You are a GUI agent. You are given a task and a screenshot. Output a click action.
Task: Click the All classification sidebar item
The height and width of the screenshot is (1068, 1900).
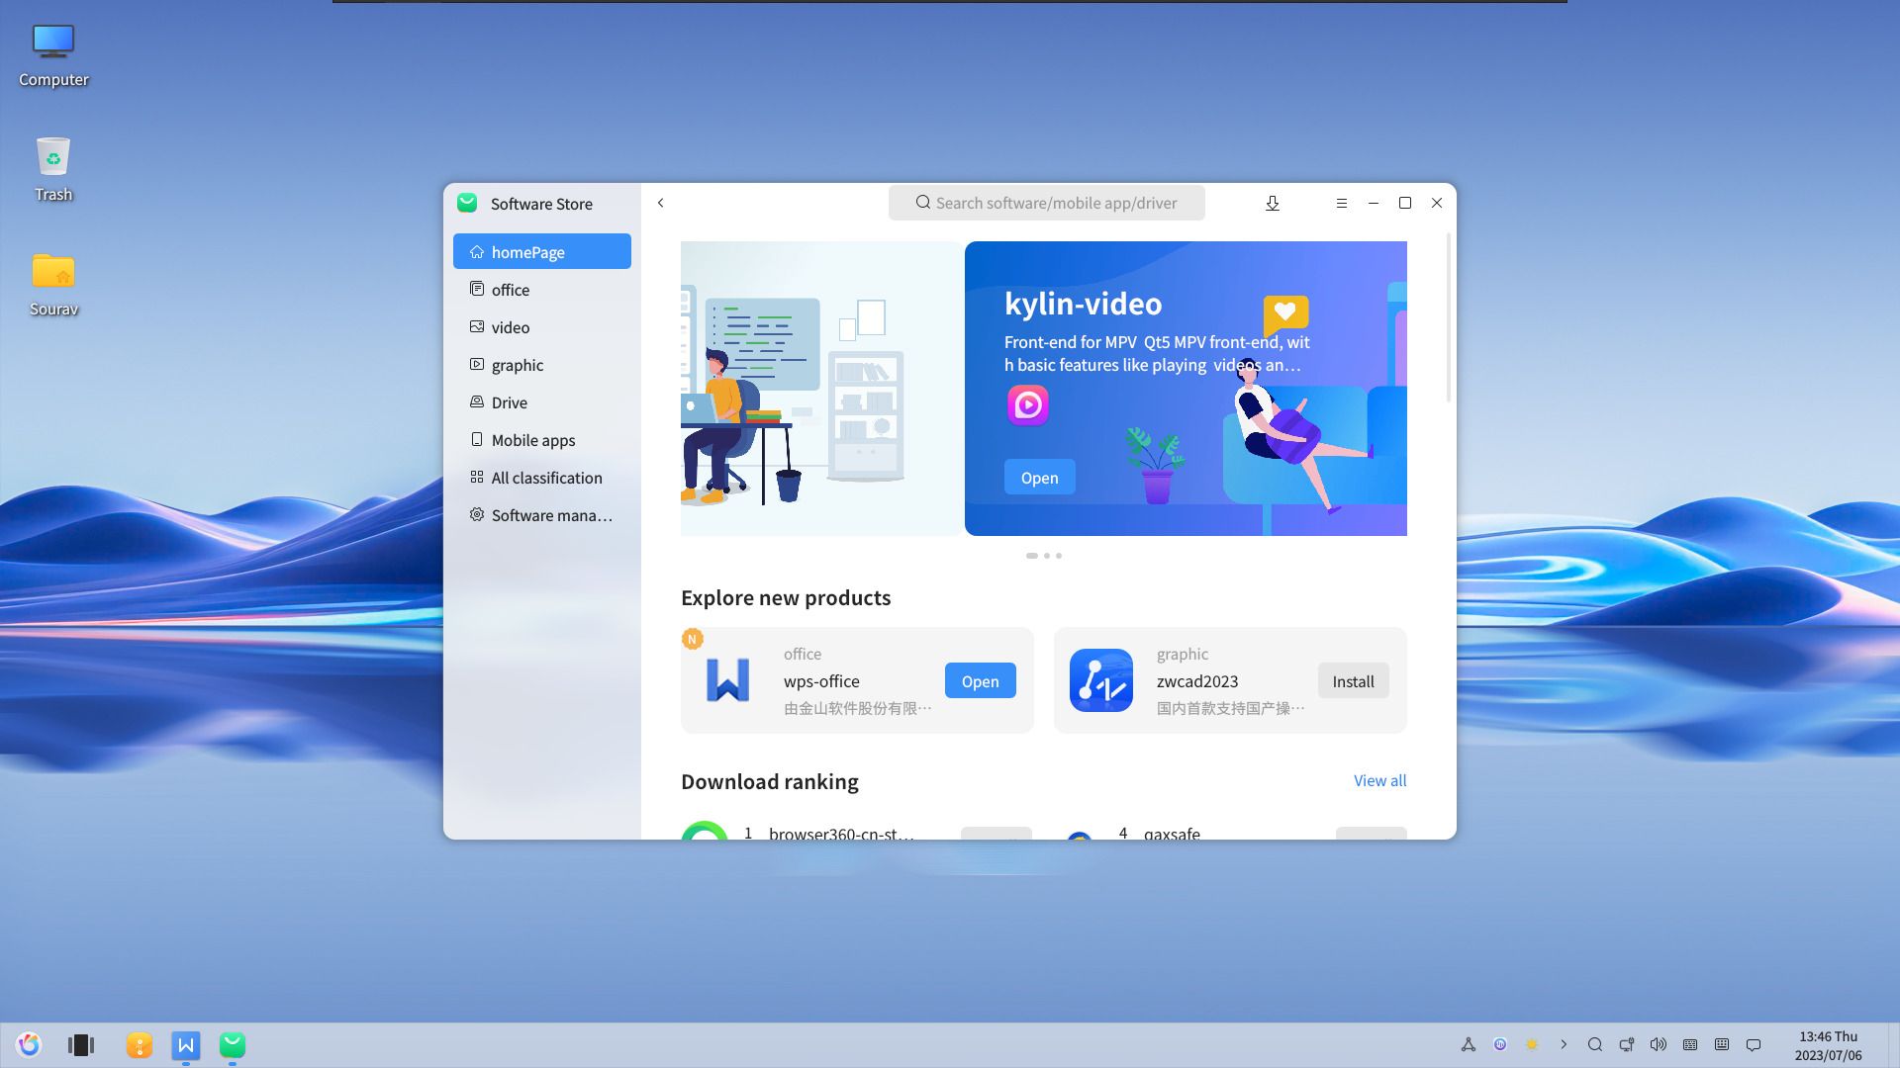547,478
